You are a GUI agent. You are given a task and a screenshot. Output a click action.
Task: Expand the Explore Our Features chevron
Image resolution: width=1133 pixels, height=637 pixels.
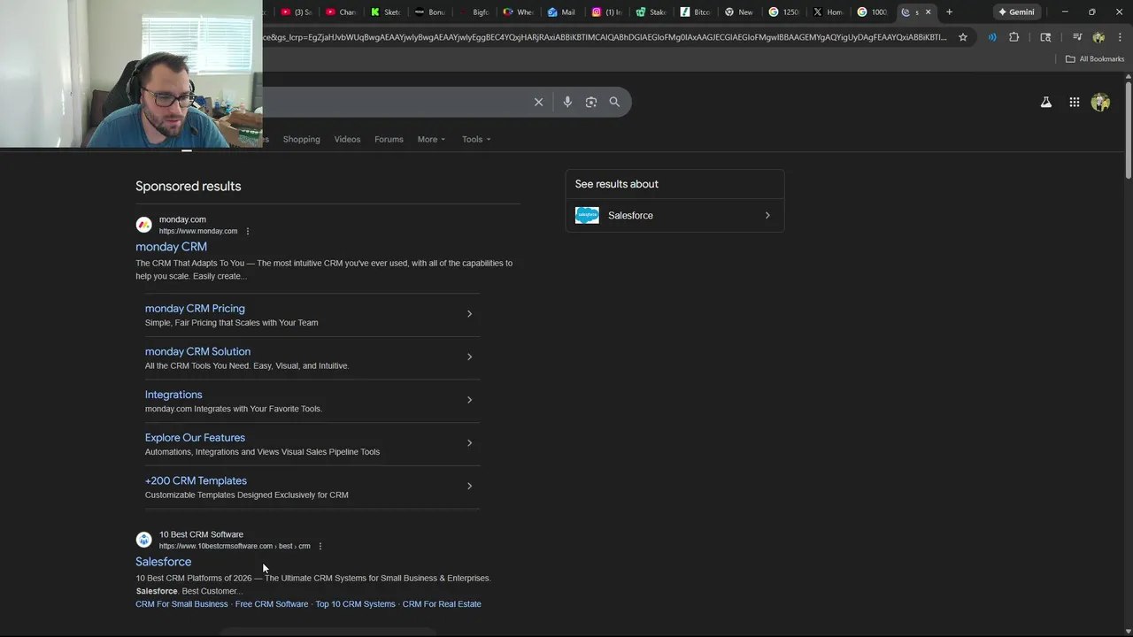[x=469, y=443]
